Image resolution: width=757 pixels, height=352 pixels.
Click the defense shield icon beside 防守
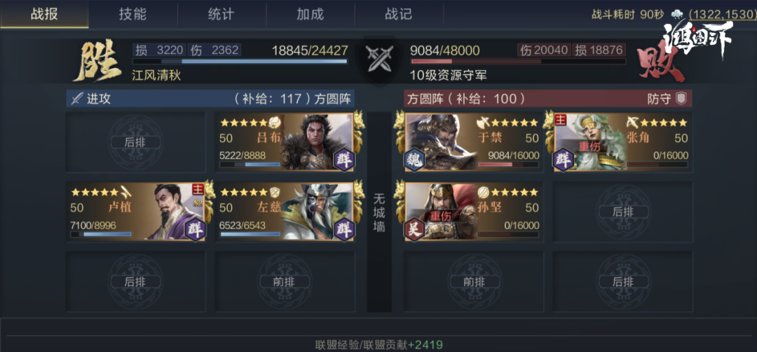(x=681, y=99)
